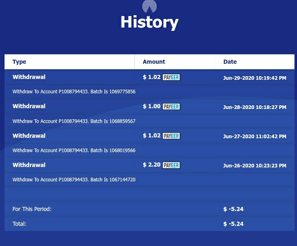
Task: Click details line with batch 1068019566
Action: [x=74, y=151]
